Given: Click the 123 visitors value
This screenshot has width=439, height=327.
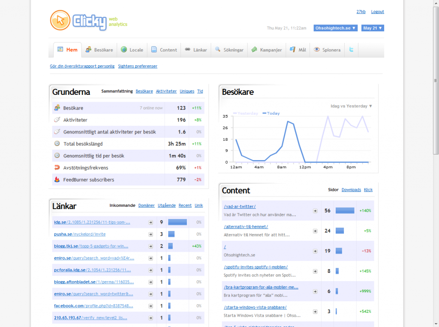Looking at the screenshot, I should (181, 108).
